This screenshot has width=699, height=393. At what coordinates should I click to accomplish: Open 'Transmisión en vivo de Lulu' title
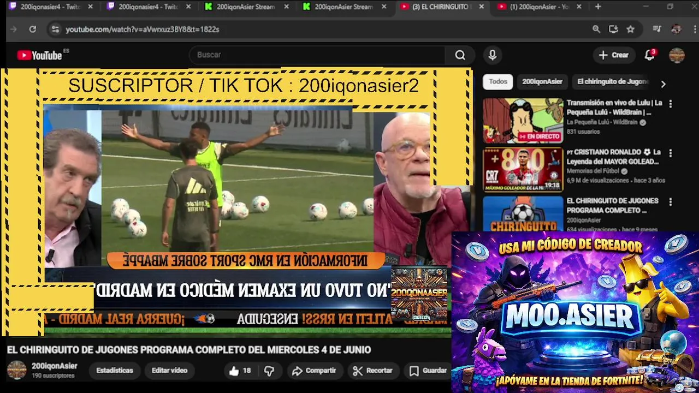pyautogui.click(x=614, y=108)
